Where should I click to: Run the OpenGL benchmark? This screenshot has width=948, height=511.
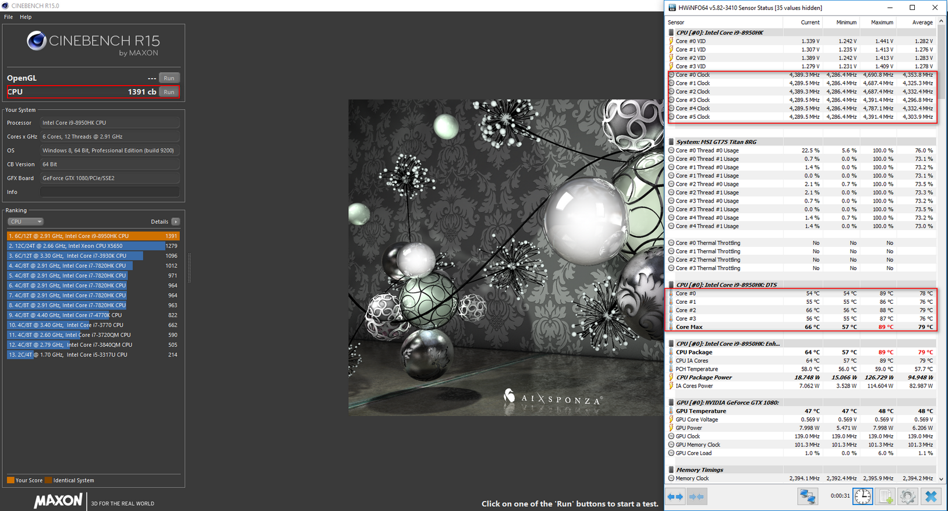(x=169, y=78)
